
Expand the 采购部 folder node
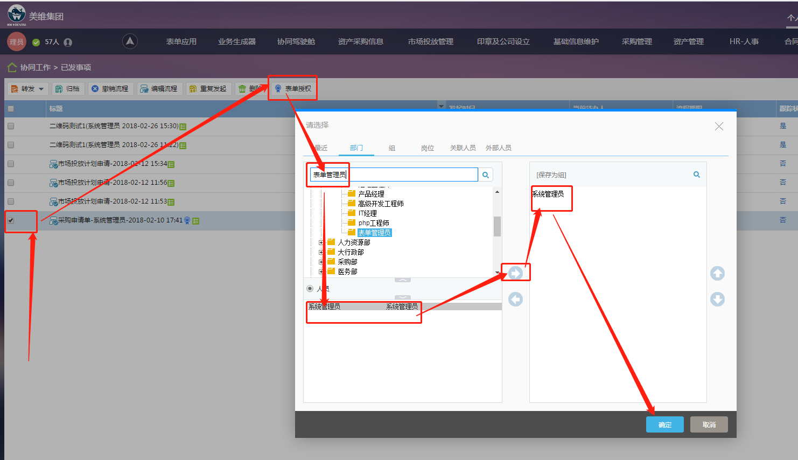(x=321, y=262)
